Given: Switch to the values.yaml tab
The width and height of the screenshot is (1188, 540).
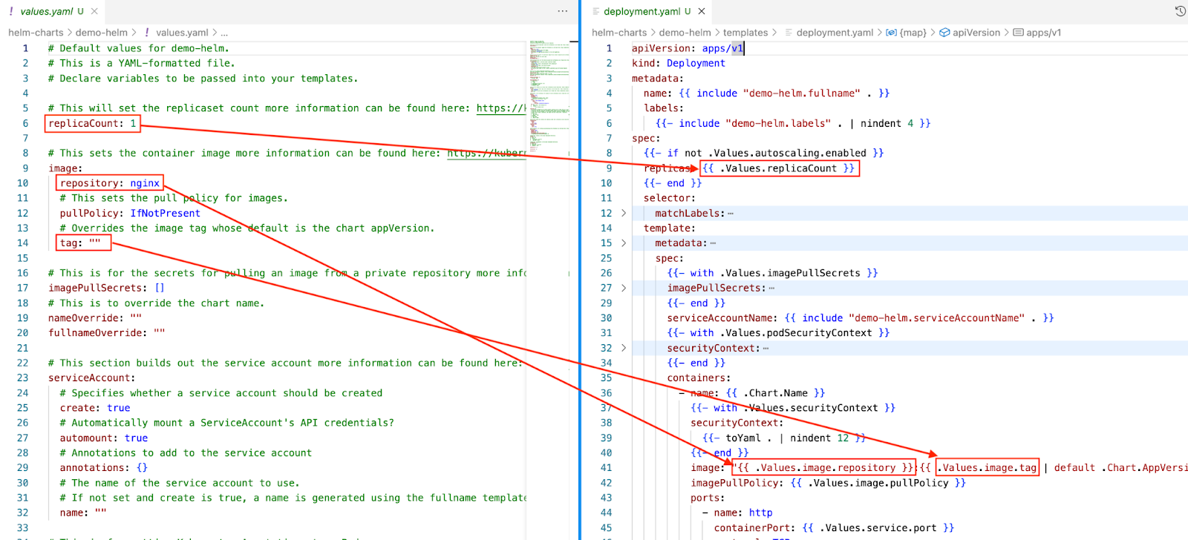Looking at the screenshot, I should (46, 11).
